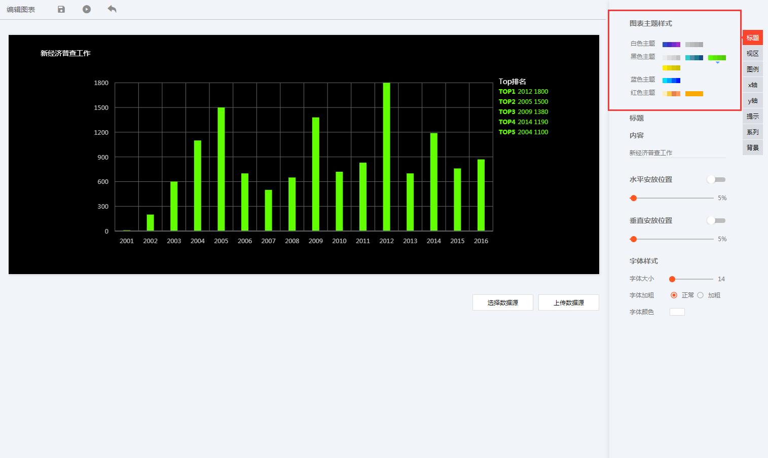Click the vertical position slider handle

[x=633, y=239]
